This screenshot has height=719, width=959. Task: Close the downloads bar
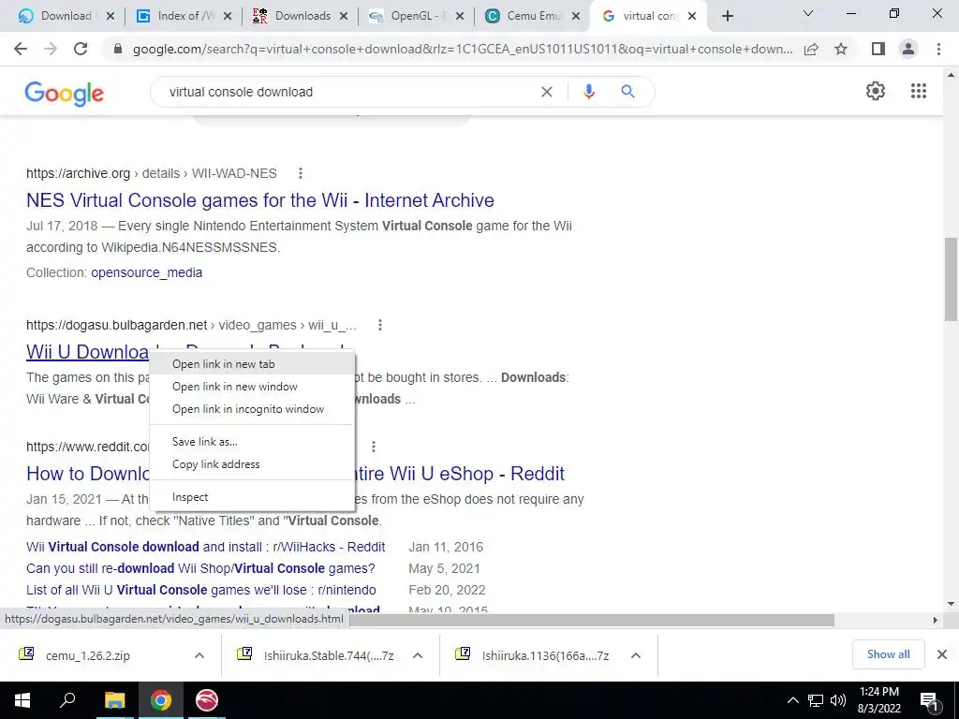942,654
